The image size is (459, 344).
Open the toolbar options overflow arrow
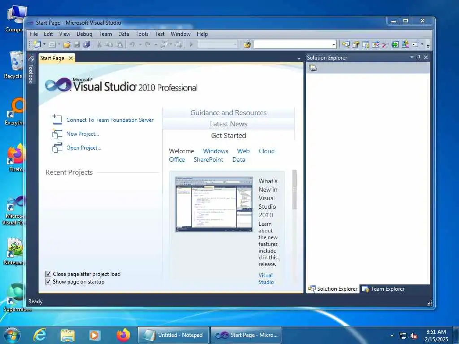[428, 46]
